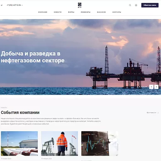Click the last banner pagination dot

[146, 87]
